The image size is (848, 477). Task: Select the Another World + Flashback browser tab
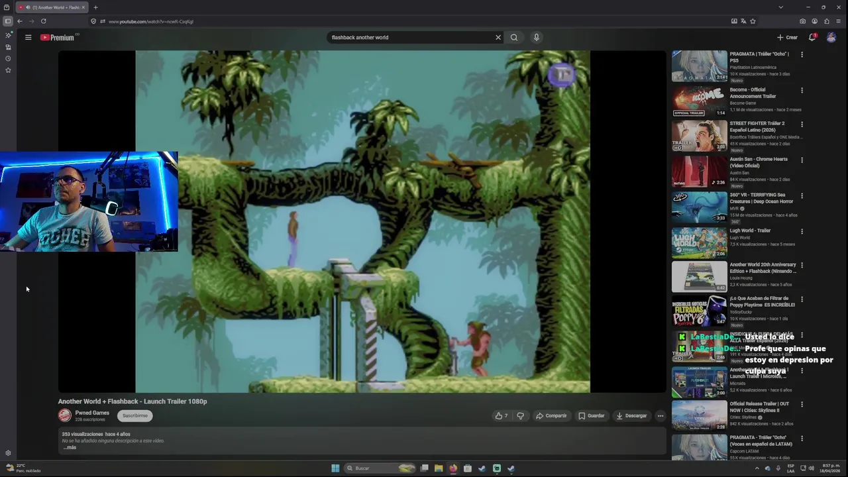52,7
